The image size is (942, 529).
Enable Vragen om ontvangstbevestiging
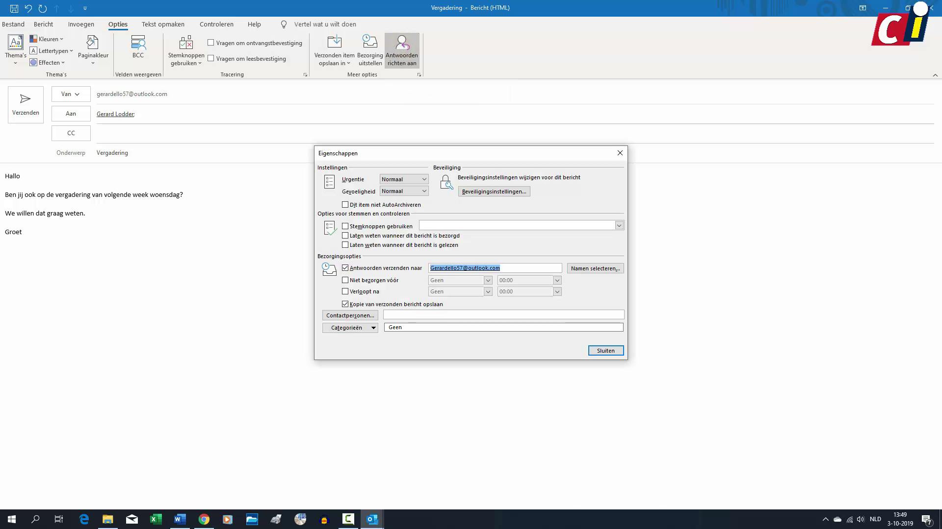tap(211, 43)
